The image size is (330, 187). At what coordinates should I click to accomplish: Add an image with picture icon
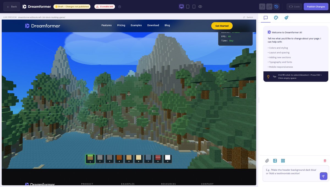click(x=275, y=161)
